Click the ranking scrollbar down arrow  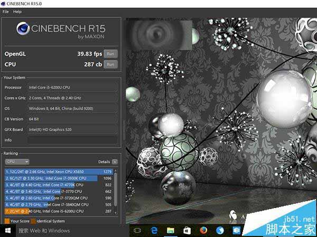coord(115,213)
